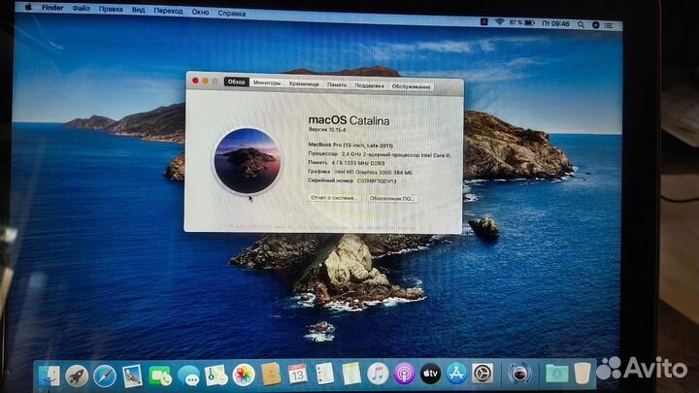Open the Окно menu
The height and width of the screenshot is (393, 699).
(x=200, y=12)
